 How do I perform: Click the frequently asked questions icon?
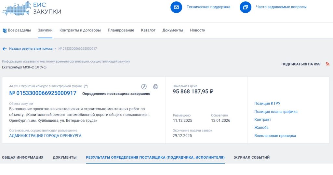[246, 7]
